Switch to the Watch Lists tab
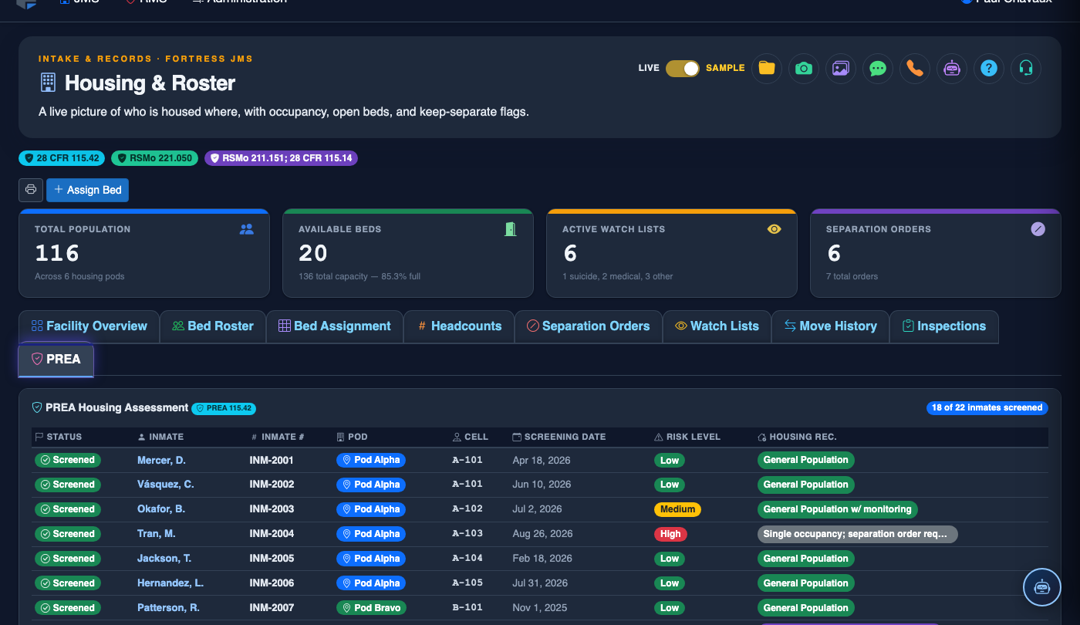This screenshot has height=625, width=1080. (717, 326)
